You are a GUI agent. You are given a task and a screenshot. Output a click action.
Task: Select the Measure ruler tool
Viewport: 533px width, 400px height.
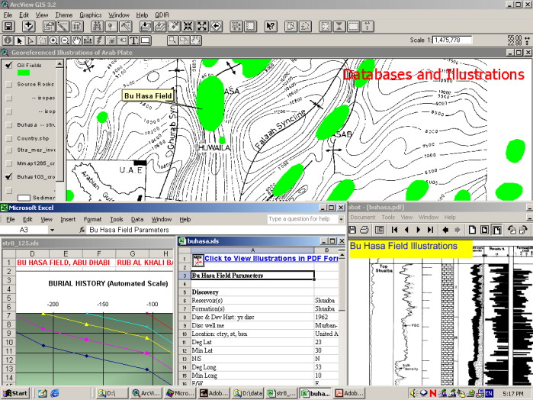88,40
